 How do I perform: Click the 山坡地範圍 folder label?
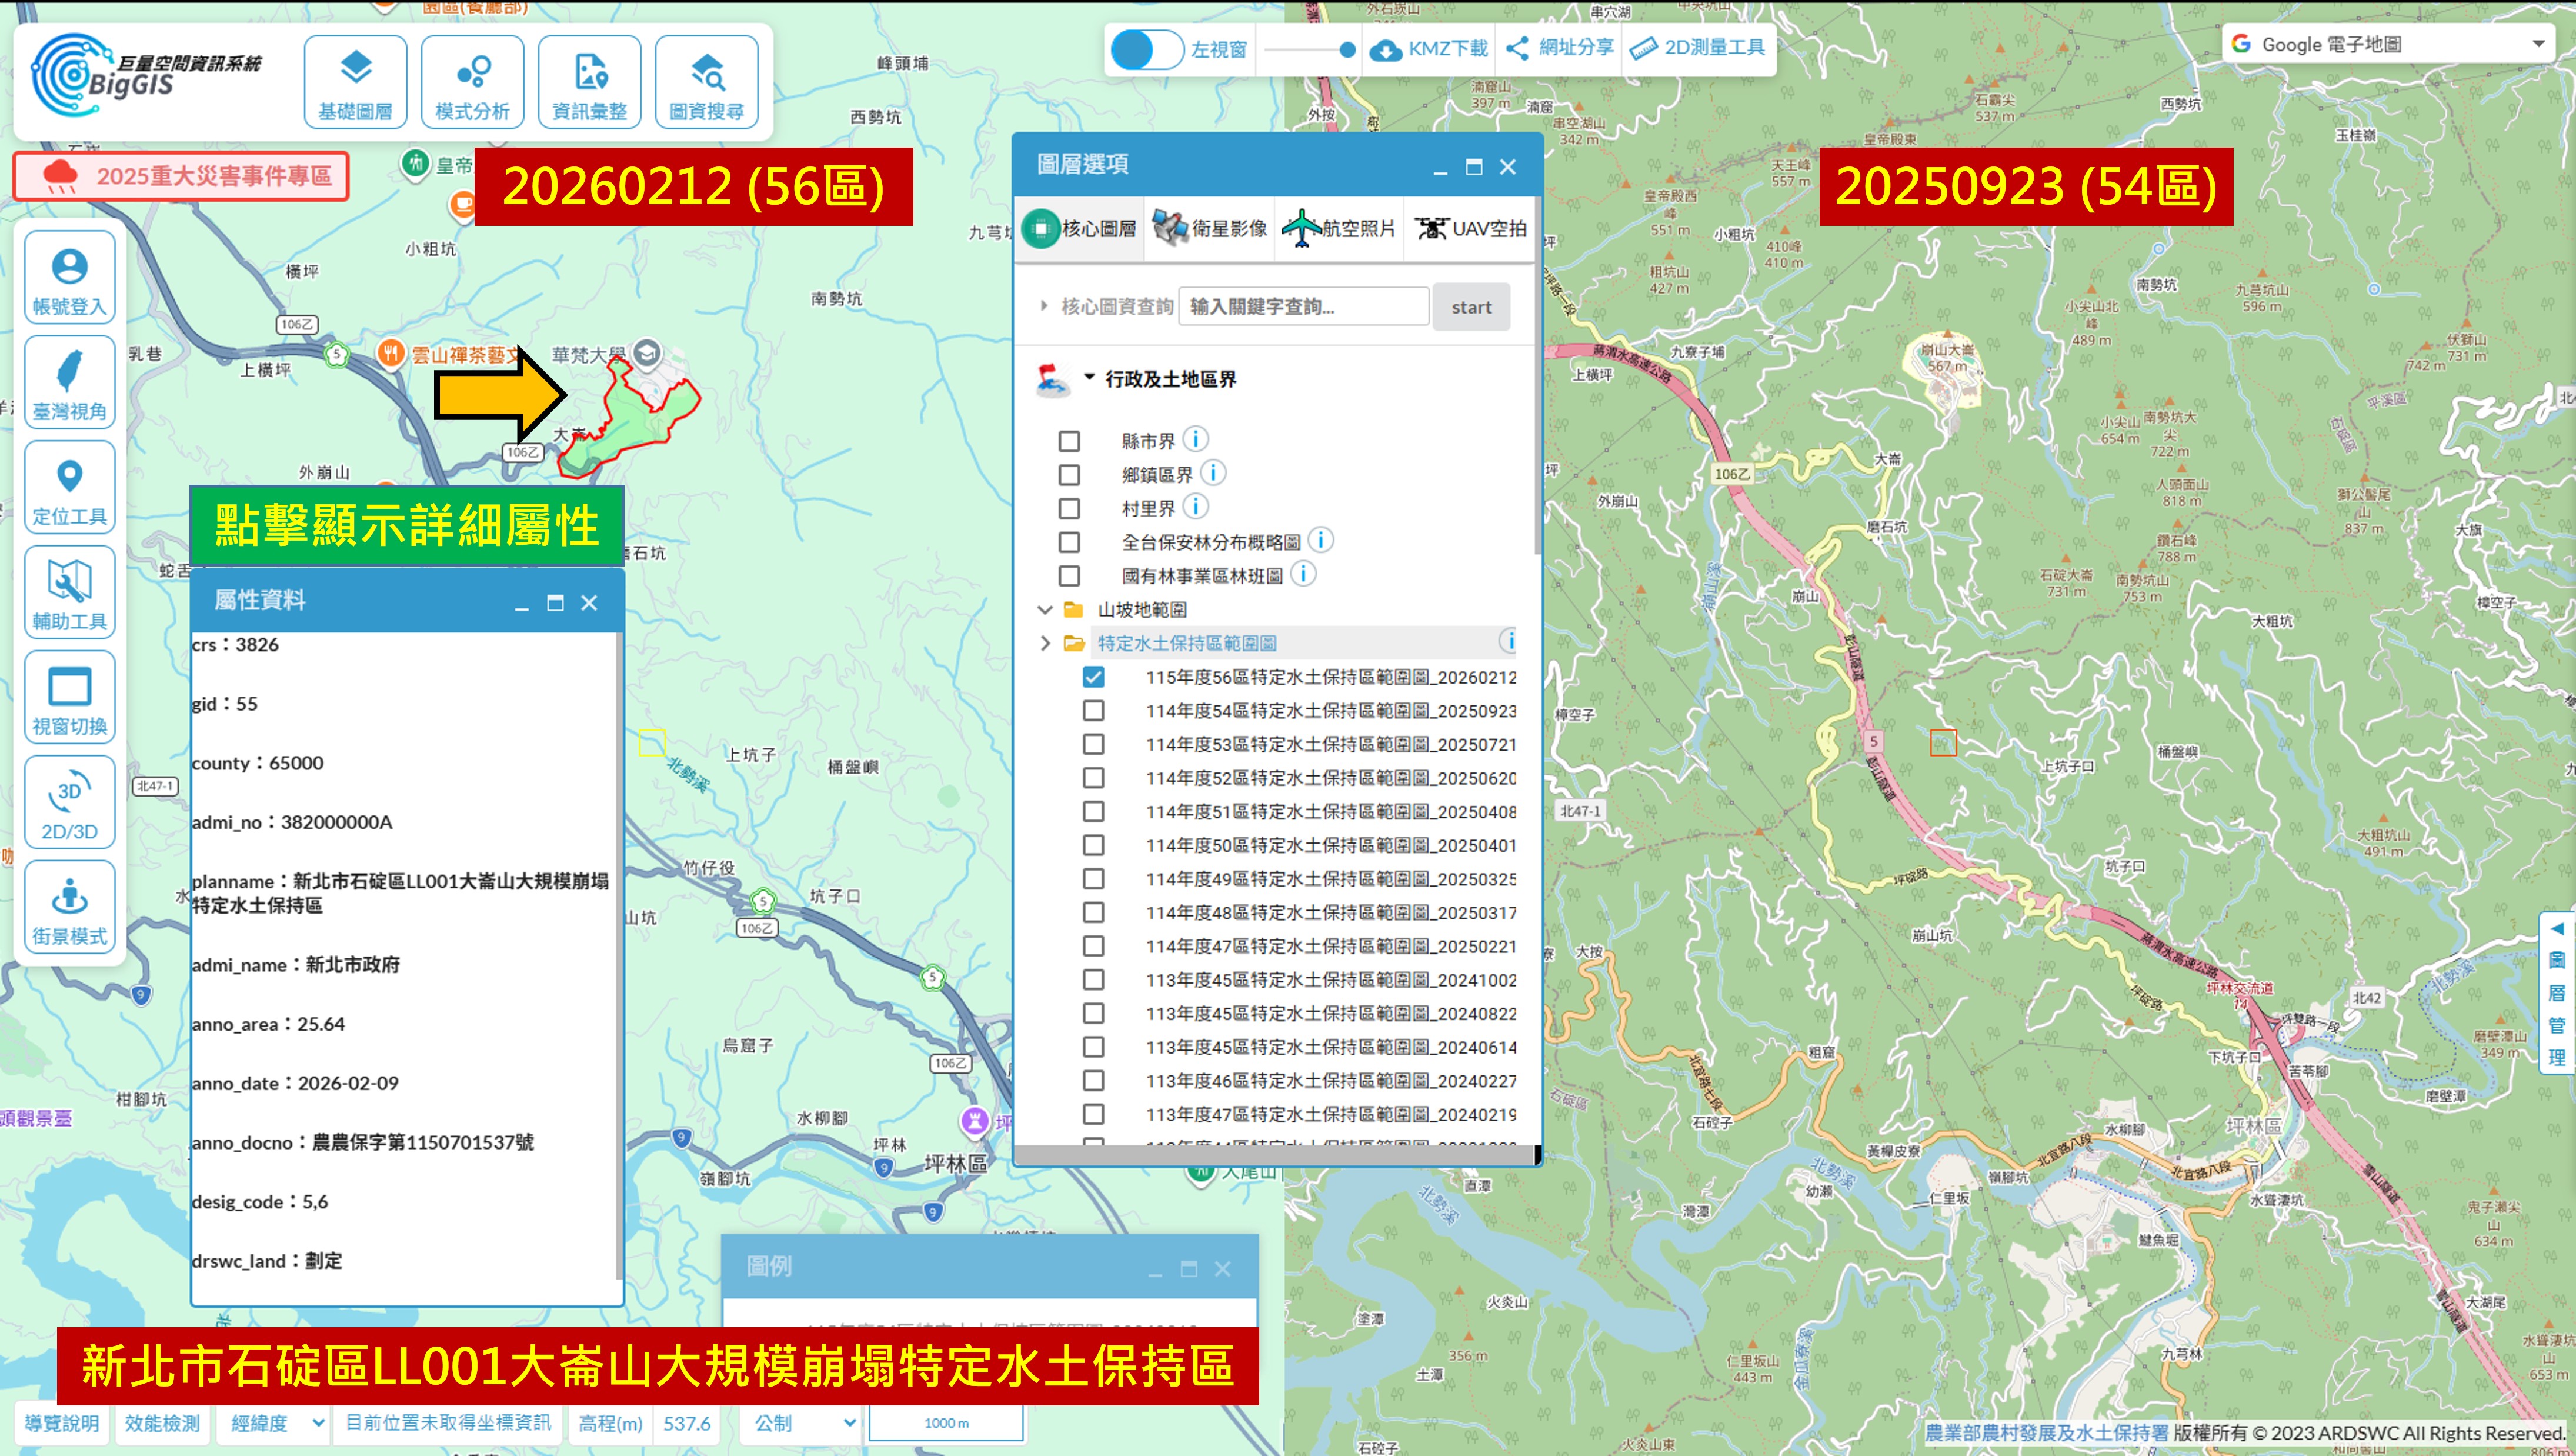coord(1142,609)
